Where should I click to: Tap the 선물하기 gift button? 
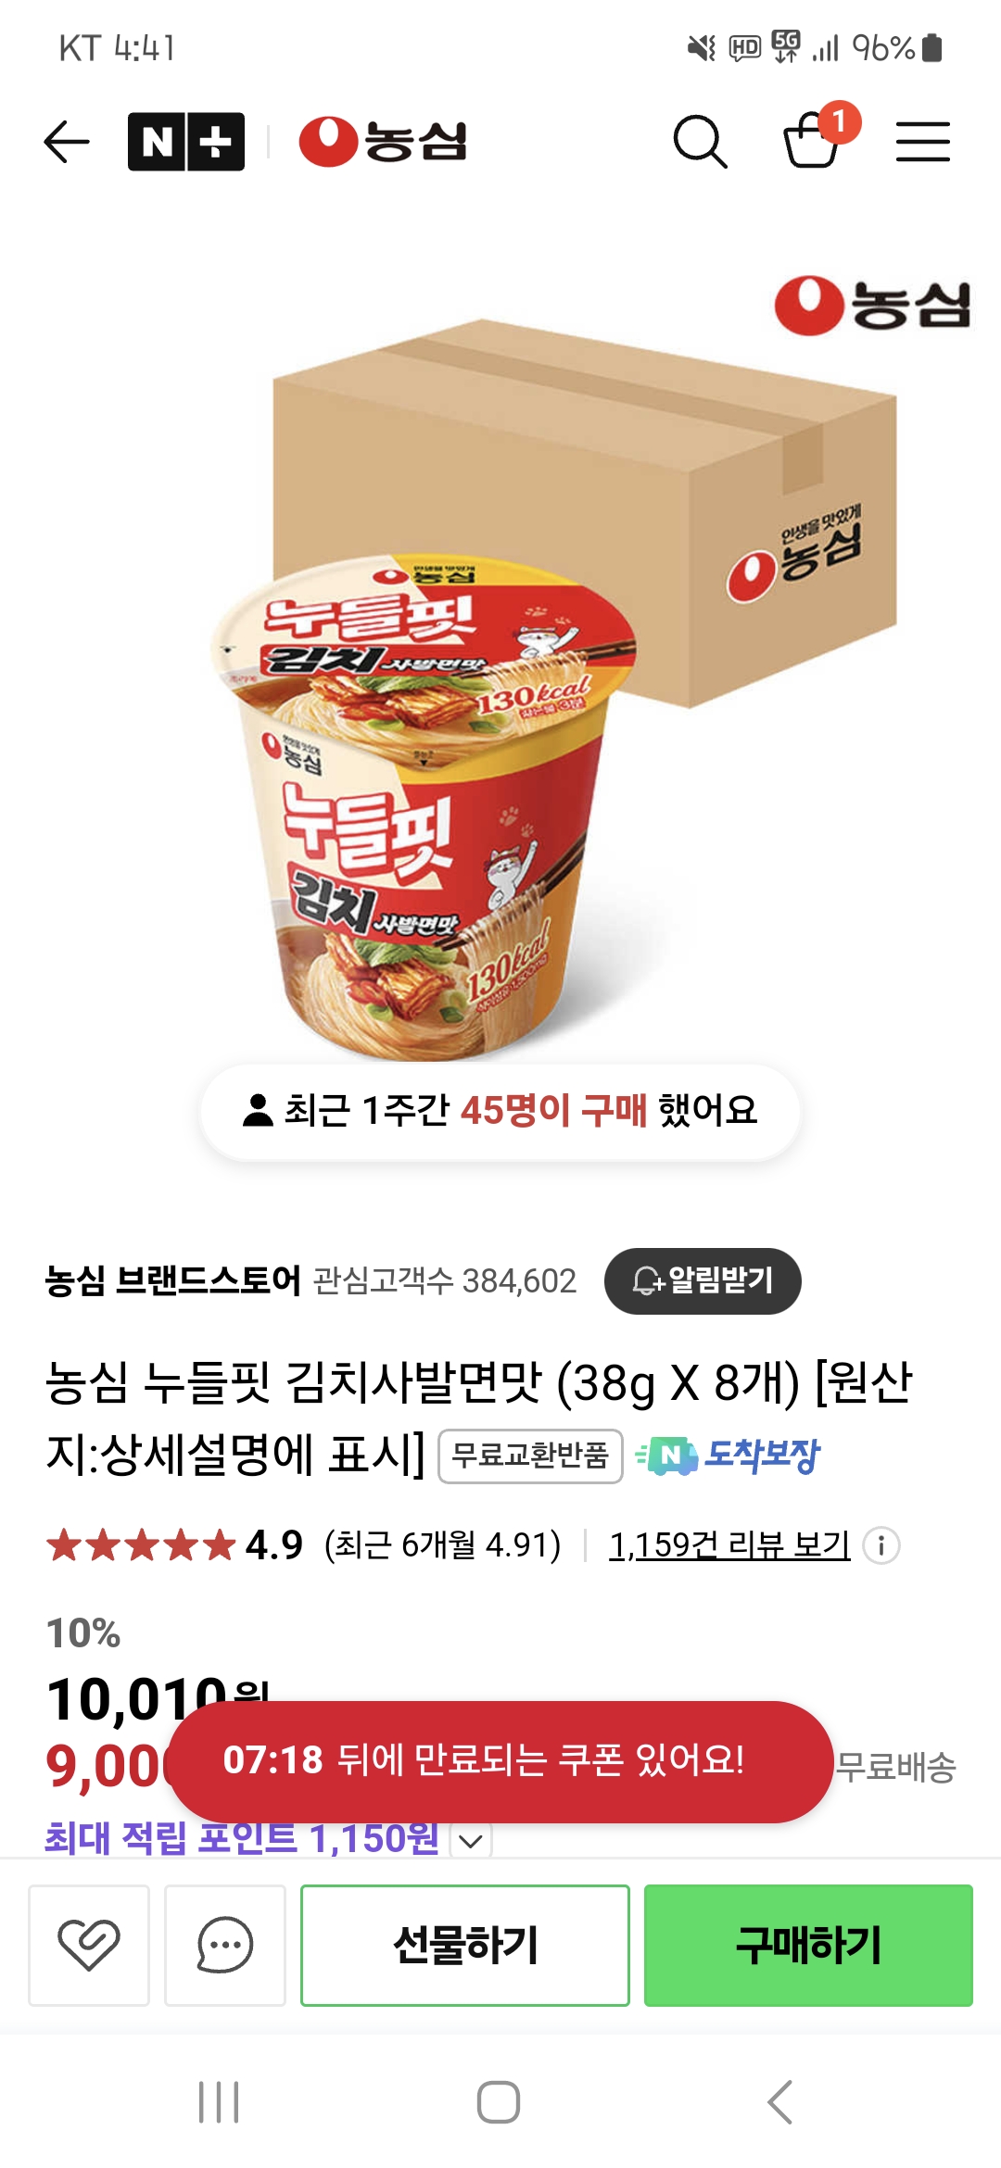coord(465,1945)
